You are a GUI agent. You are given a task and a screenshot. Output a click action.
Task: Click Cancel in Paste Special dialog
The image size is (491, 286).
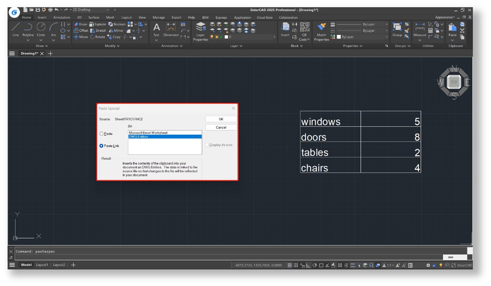(221, 127)
